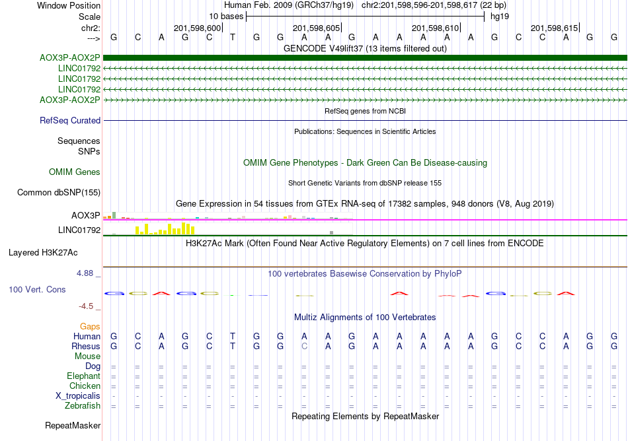Open H3K27Ac Mark ENCODE track title
Image resolution: width=628 pixels, height=441 pixels.
[365, 244]
